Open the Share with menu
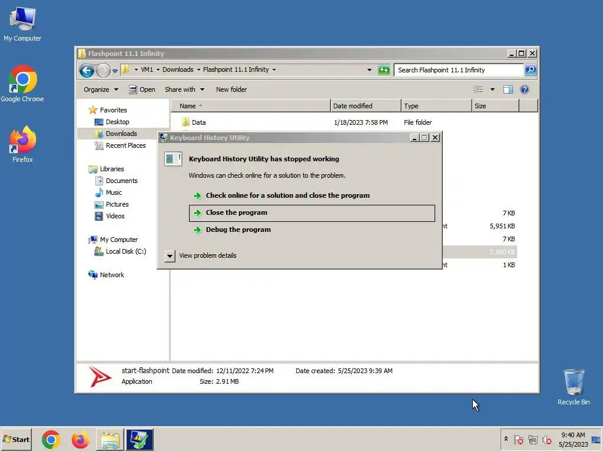 pyautogui.click(x=184, y=89)
